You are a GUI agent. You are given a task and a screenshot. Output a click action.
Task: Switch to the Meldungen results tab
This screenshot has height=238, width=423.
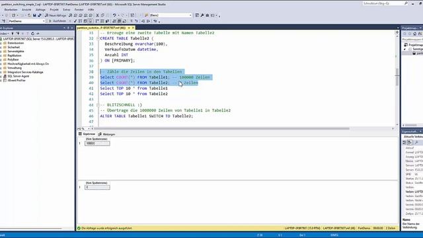coord(107,134)
